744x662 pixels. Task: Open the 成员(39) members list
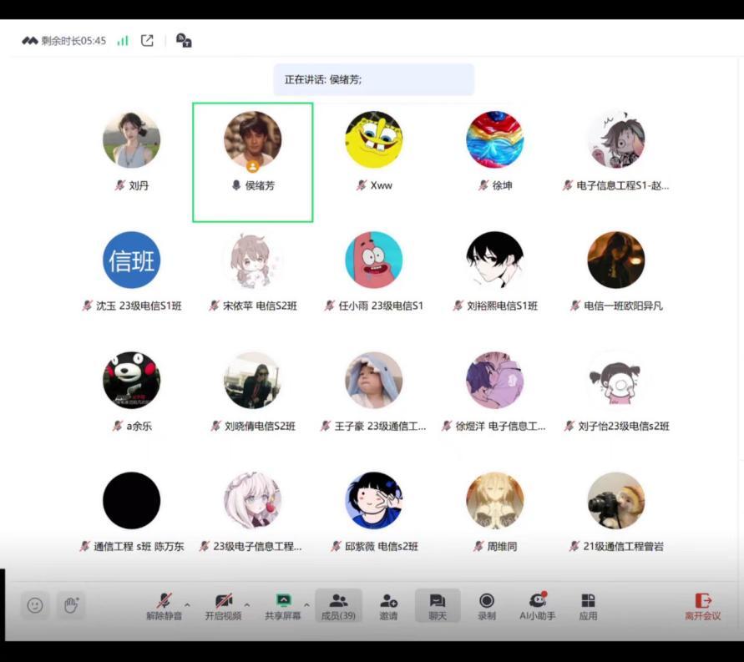point(338,606)
